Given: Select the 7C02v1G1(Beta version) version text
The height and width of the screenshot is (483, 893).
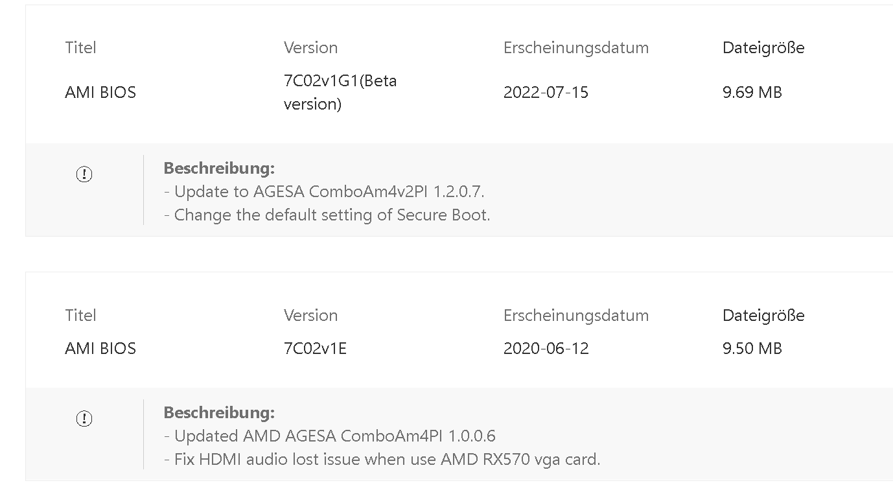Looking at the screenshot, I should pos(340,92).
